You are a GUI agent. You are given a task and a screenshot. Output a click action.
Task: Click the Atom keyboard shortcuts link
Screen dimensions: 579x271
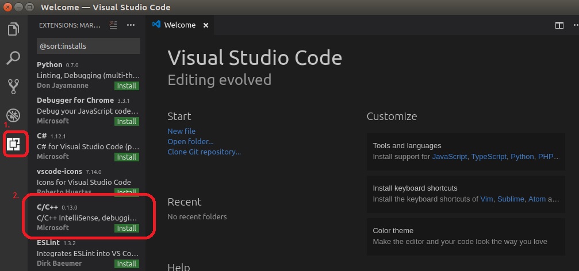pyautogui.click(x=537, y=199)
